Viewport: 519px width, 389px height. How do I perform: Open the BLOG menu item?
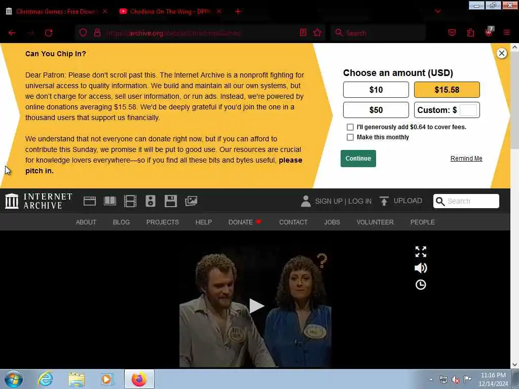[122, 222]
